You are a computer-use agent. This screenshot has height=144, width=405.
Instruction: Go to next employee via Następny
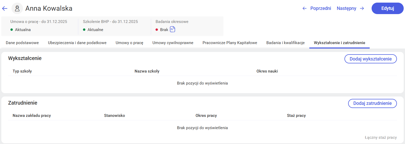(x=346, y=8)
